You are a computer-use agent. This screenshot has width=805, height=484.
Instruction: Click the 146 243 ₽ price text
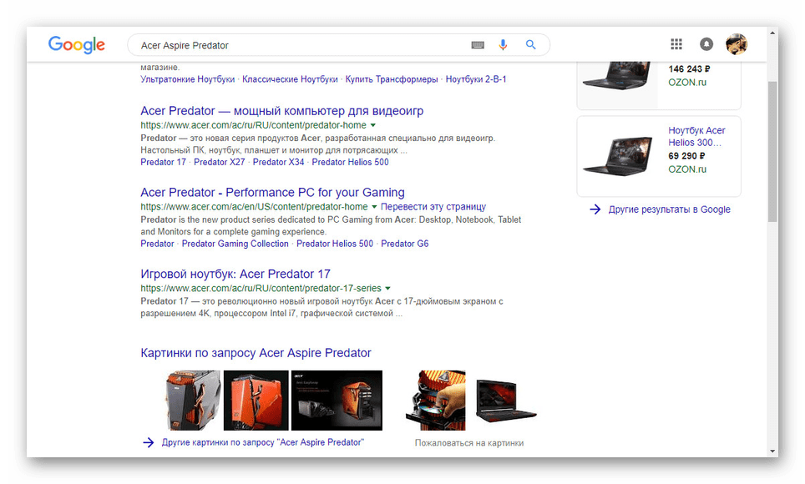pos(689,68)
